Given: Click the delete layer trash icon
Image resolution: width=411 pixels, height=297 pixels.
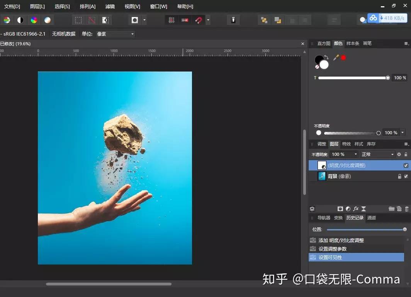Looking at the screenshot, I should tap(406, 209).
